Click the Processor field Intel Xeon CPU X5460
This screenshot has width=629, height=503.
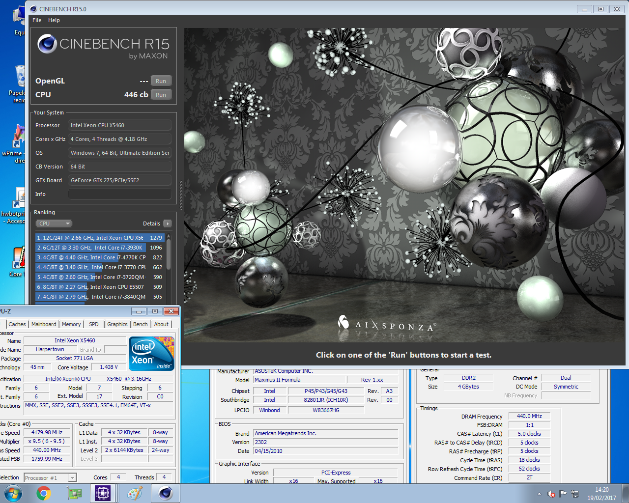[120, 125]
